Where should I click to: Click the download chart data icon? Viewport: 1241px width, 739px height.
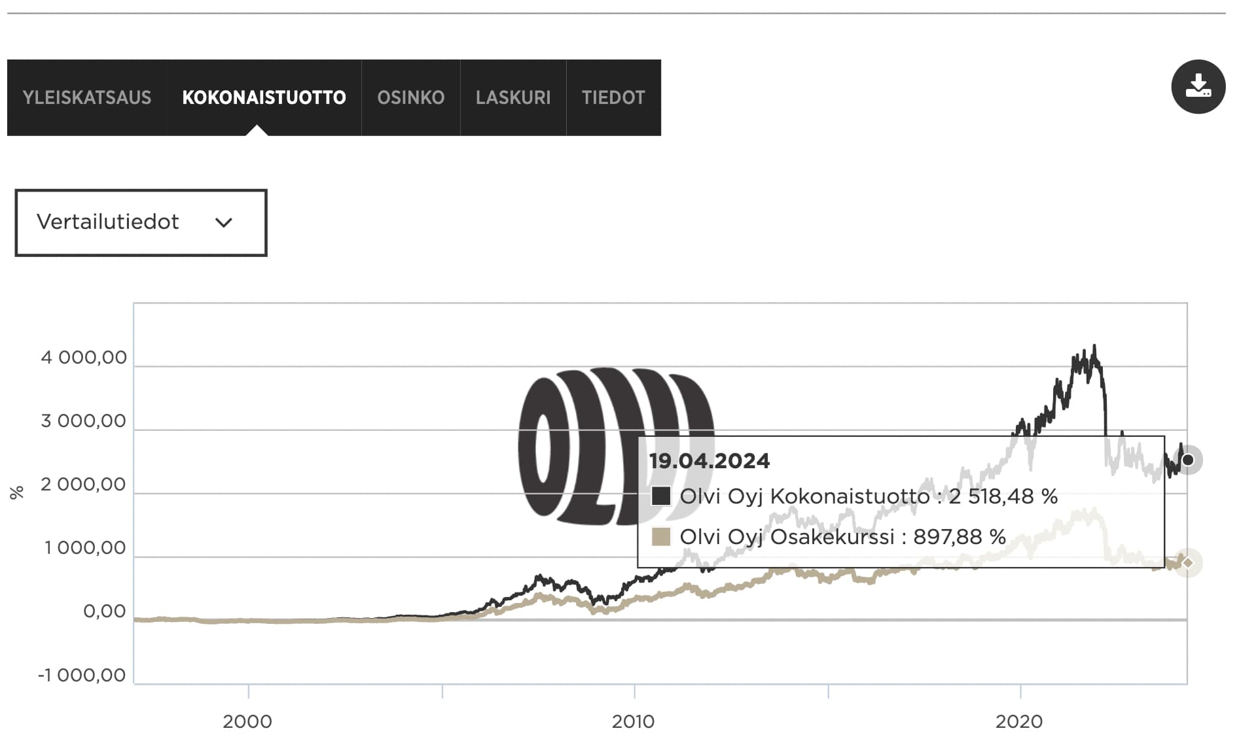point(1198,86)
